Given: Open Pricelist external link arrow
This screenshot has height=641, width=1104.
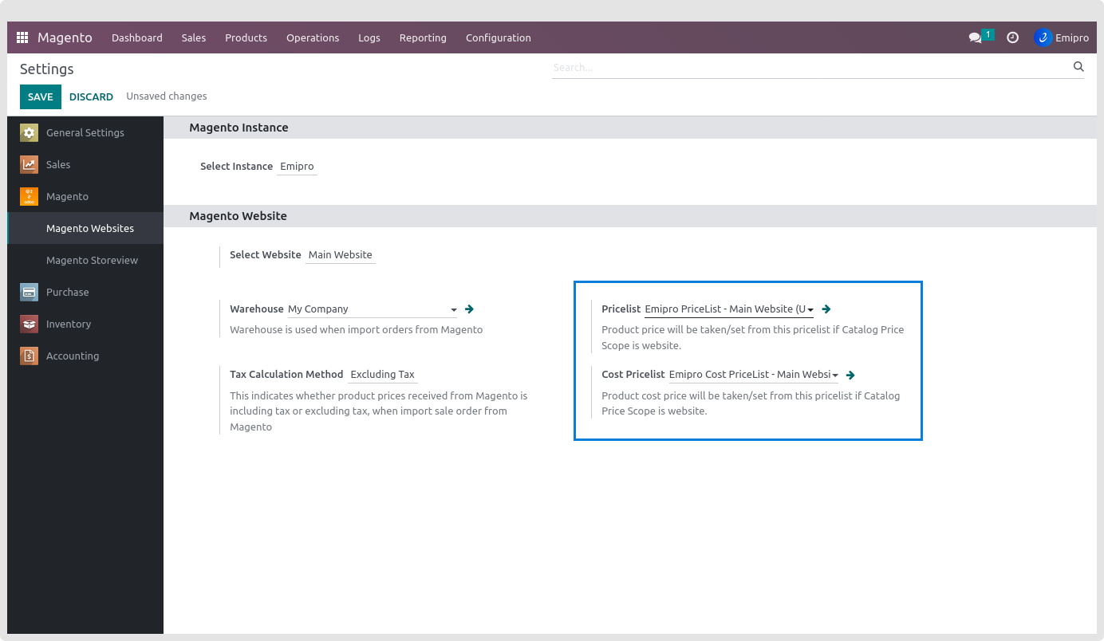Looking at the screenshot, I should click(x=826, y=309).
